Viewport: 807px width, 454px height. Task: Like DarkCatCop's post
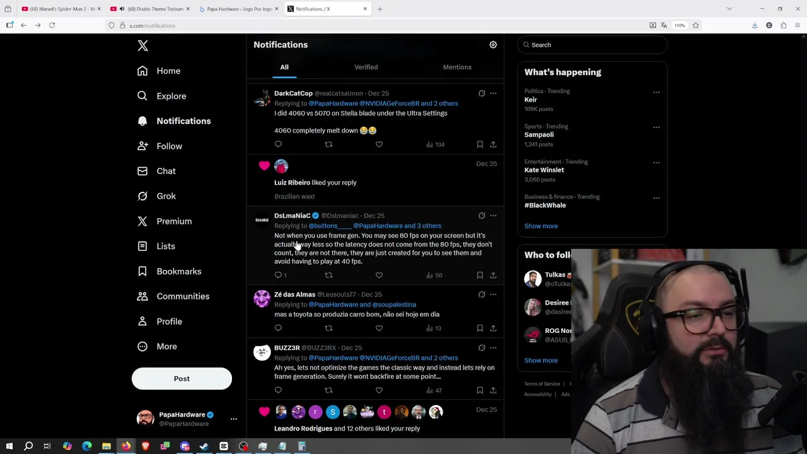379,144
